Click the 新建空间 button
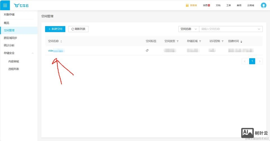This screenshot has height=141, width=270. click(x=55, y=29)
